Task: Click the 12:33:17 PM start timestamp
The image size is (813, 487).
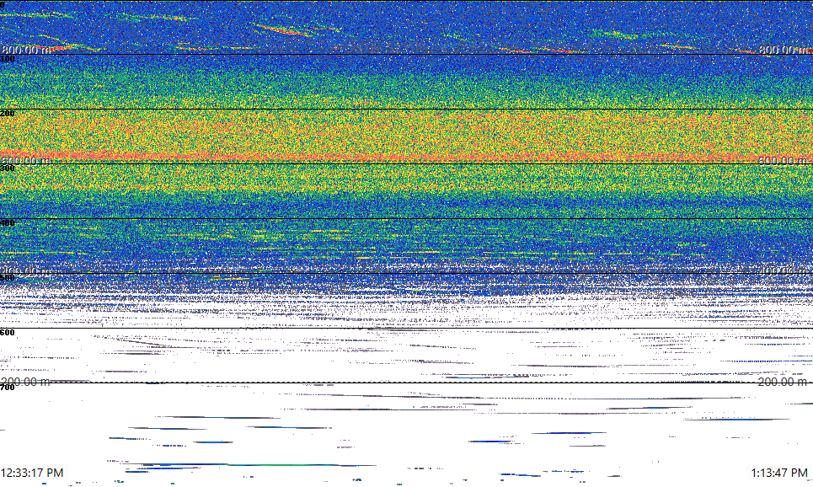Action: coord(32,473)
